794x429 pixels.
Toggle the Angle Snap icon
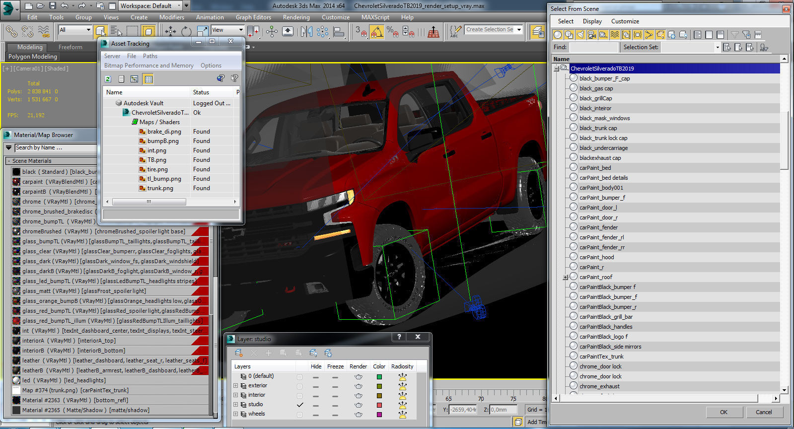click(377, 32)
